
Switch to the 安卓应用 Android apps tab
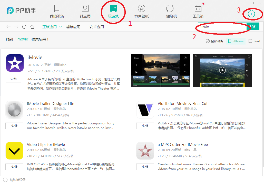(x=97, y=27)
